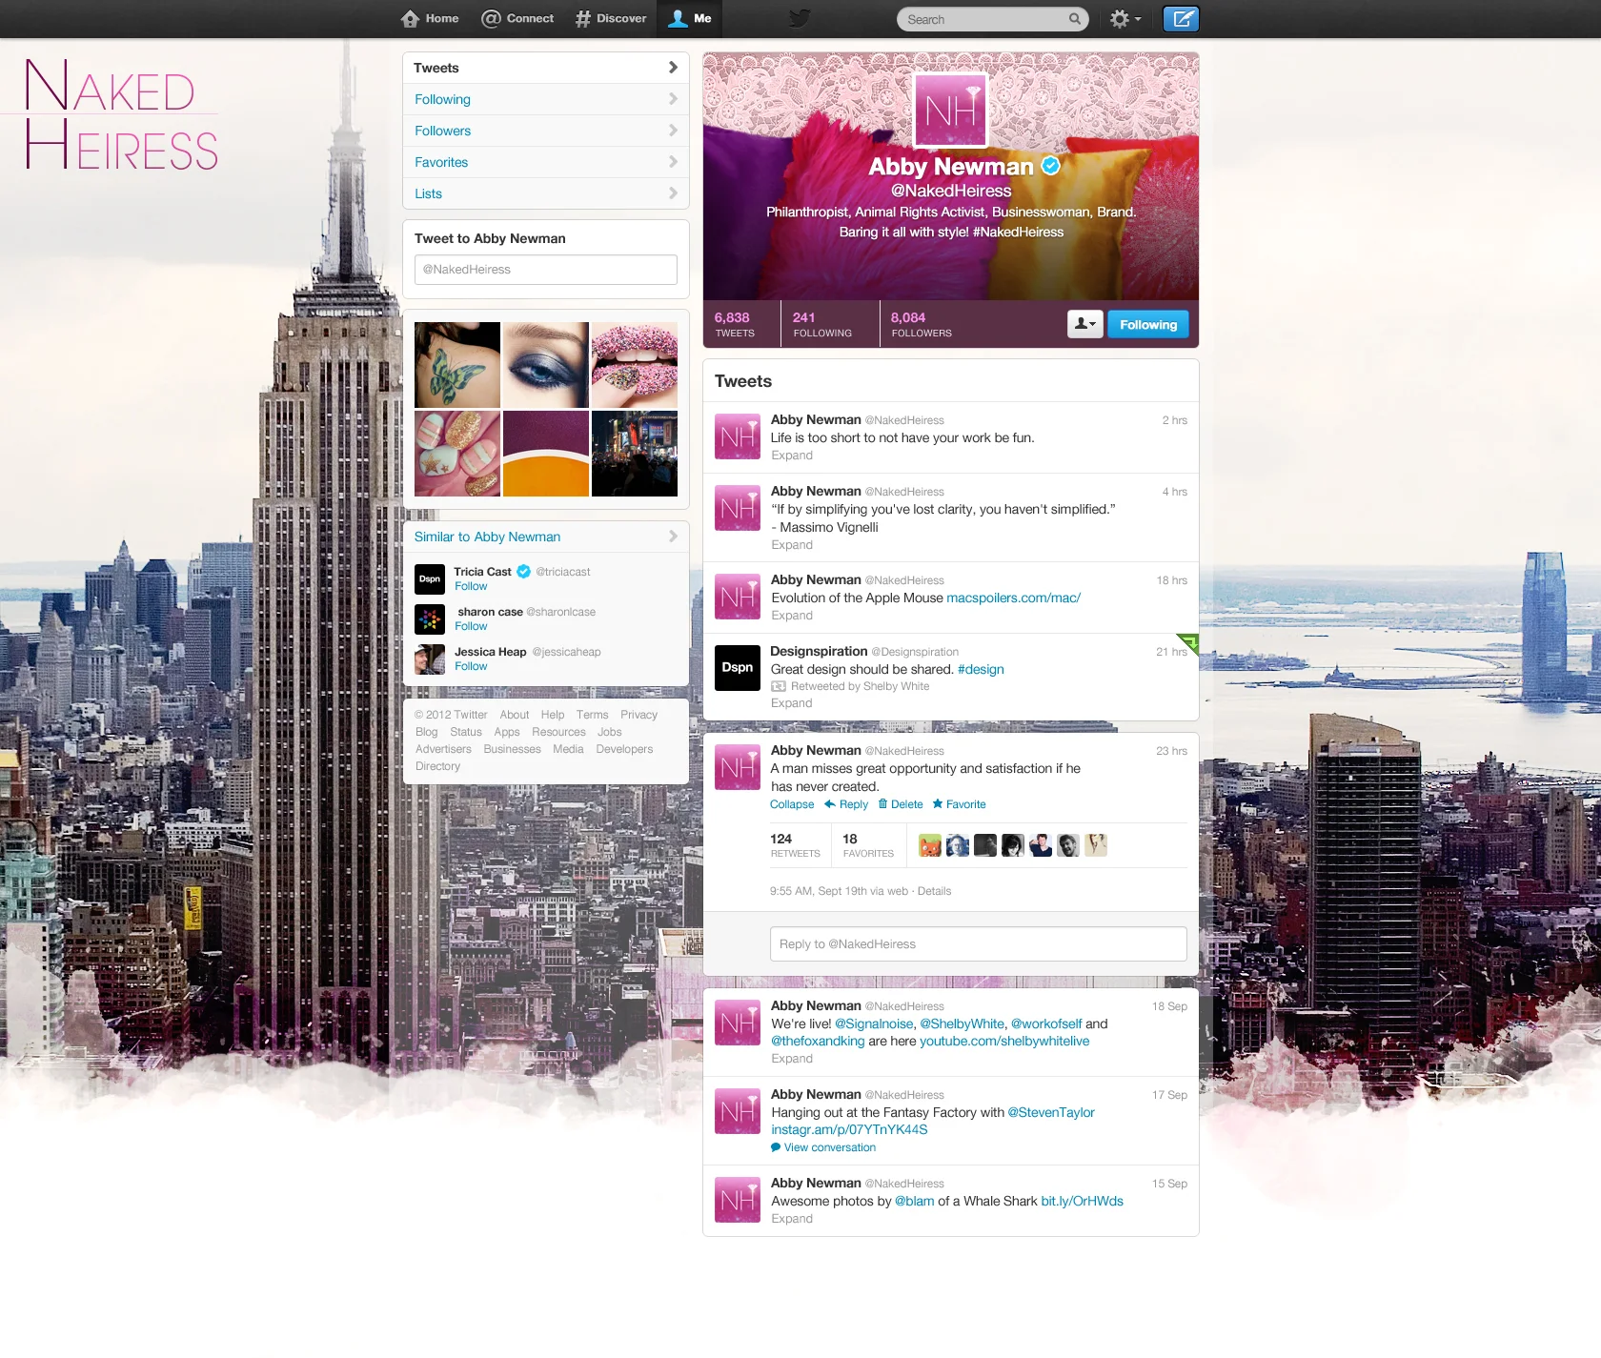
Task: Open the blue eye makeup photo
Action: [546, 365]
